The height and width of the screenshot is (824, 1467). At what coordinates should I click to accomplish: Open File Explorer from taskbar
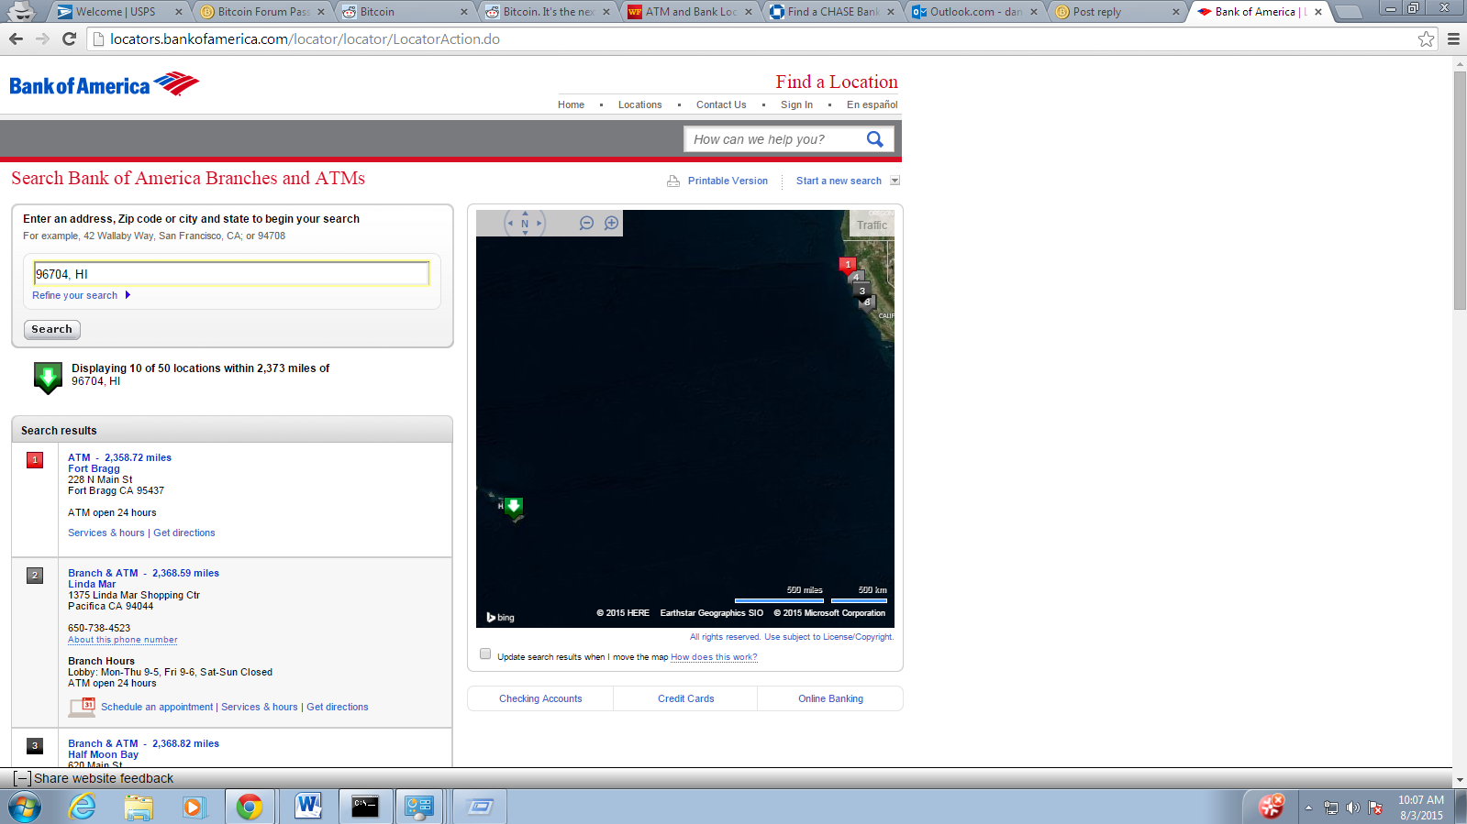click(139, 807)
